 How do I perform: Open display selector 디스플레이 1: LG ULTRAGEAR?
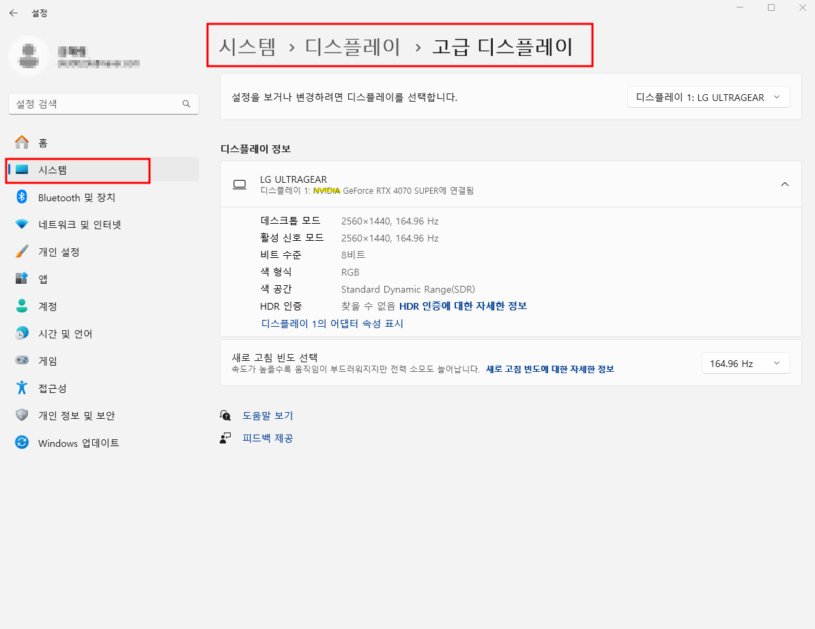[709, 97]
